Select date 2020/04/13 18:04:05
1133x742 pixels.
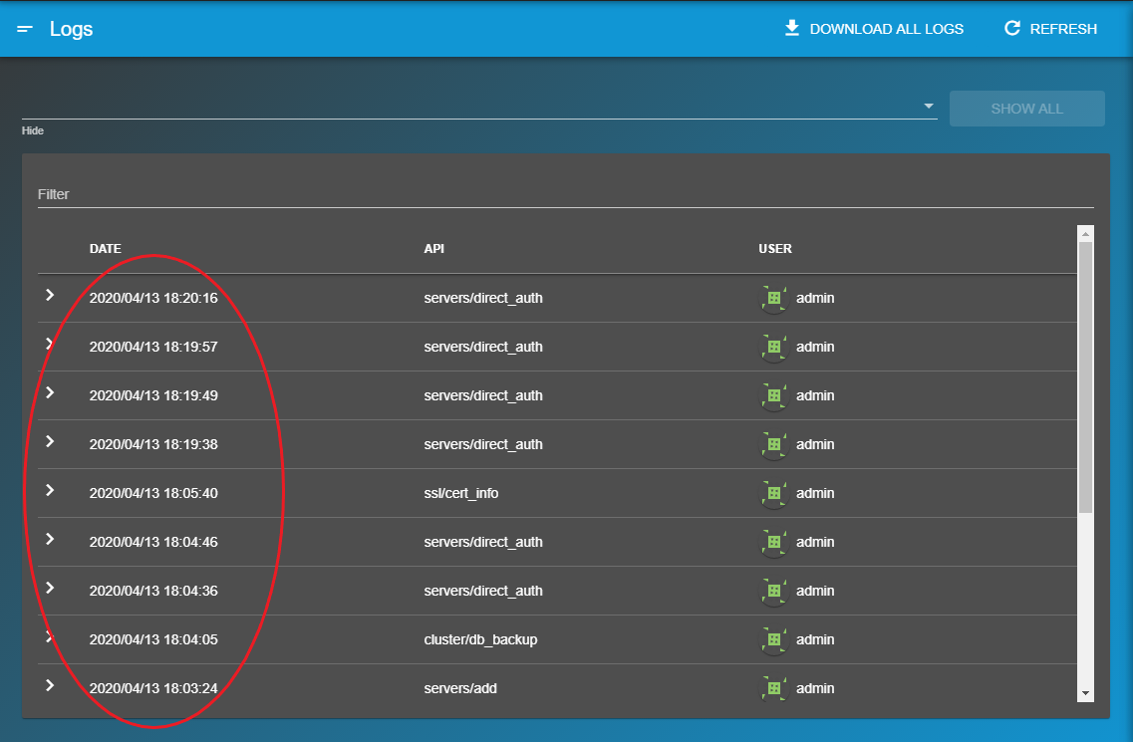(153, 639)
